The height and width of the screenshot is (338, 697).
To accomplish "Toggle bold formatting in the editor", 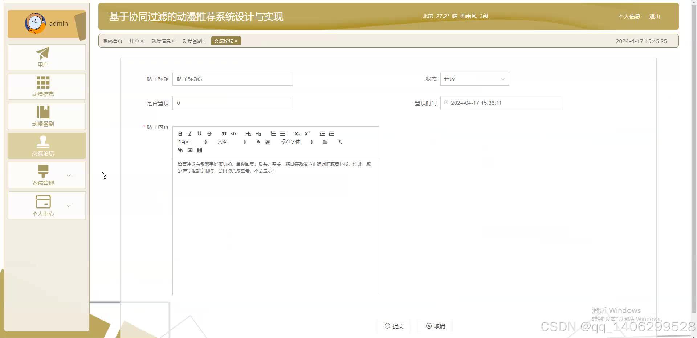I will 180,134.
